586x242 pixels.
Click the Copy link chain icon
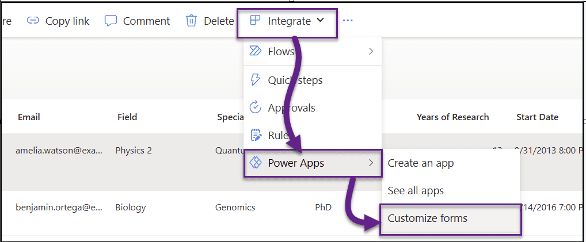click(33, 21)
